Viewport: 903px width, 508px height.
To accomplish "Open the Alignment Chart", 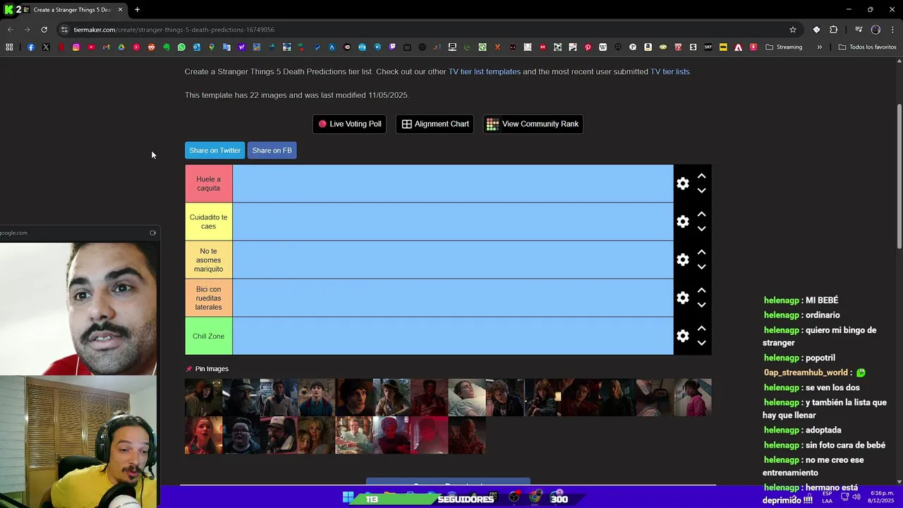I will [x=435, y=124].
